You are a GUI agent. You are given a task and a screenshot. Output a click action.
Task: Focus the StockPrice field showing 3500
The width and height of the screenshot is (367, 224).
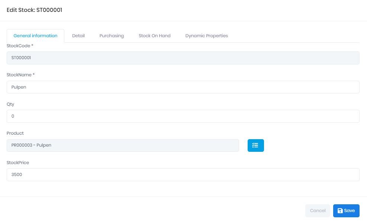click(x=183, y=175)
